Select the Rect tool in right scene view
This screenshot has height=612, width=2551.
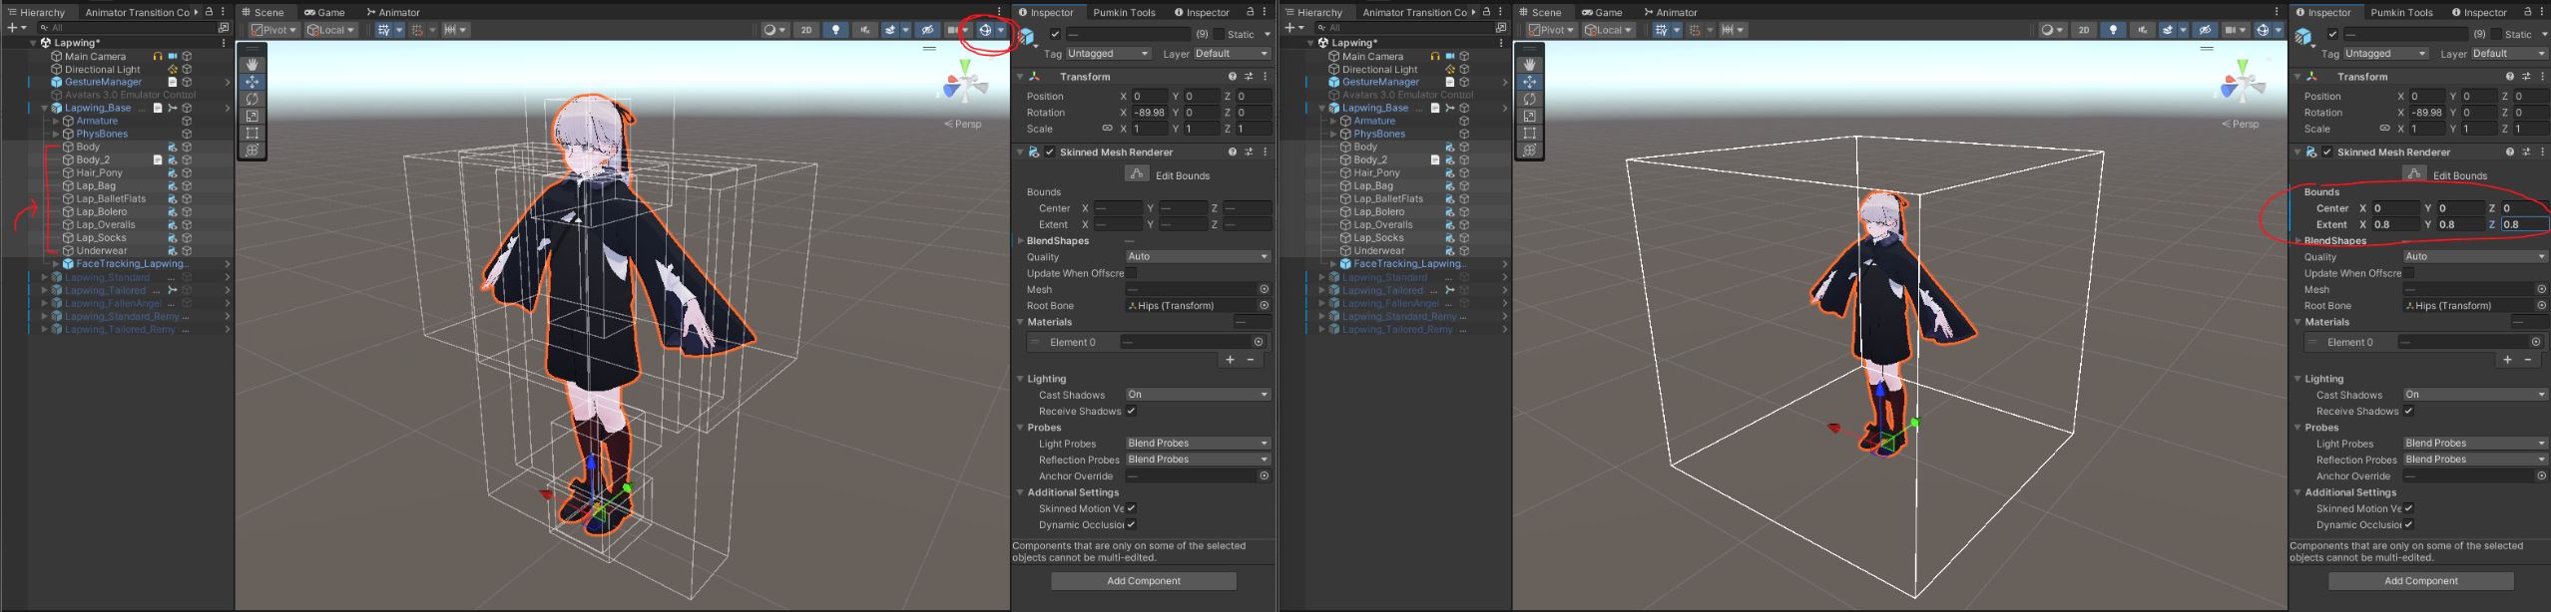pyautogui.click(x=1529, y=133)
